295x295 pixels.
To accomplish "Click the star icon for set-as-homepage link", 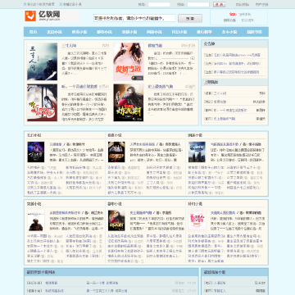I will point(25,4).
